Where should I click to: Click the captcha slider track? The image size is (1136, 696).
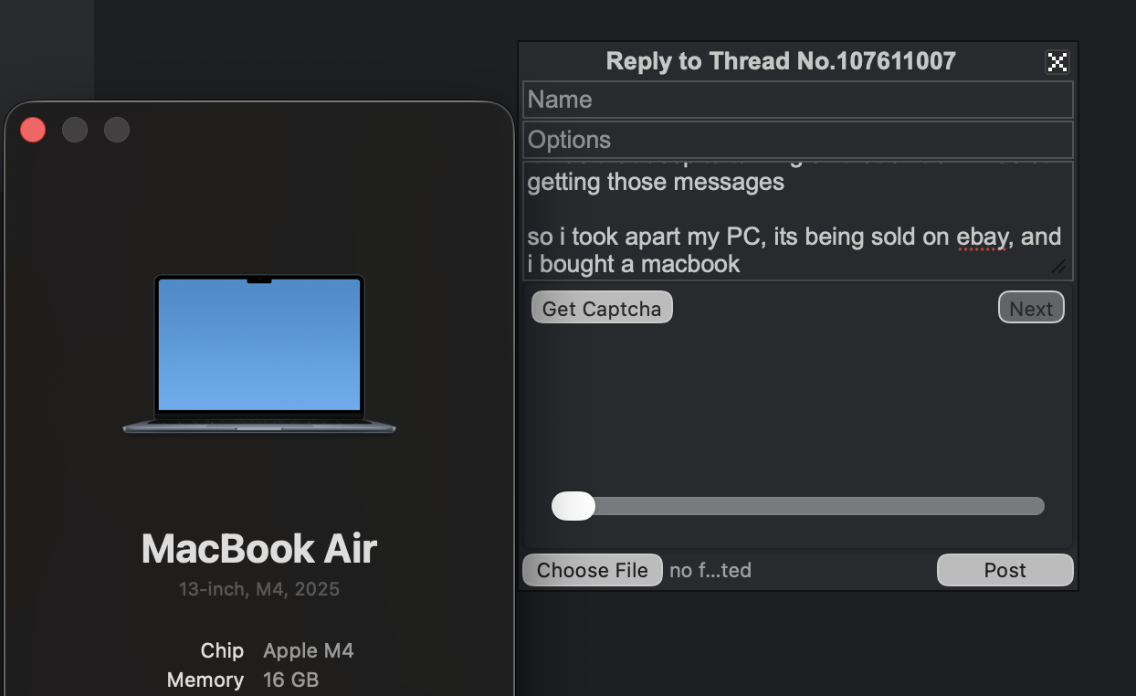(x=798, y=506)
